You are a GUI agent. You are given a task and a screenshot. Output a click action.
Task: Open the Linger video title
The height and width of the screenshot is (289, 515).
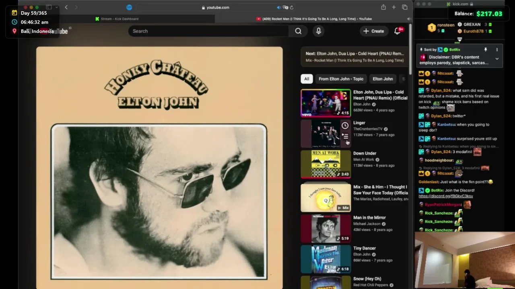click(359, 123)
